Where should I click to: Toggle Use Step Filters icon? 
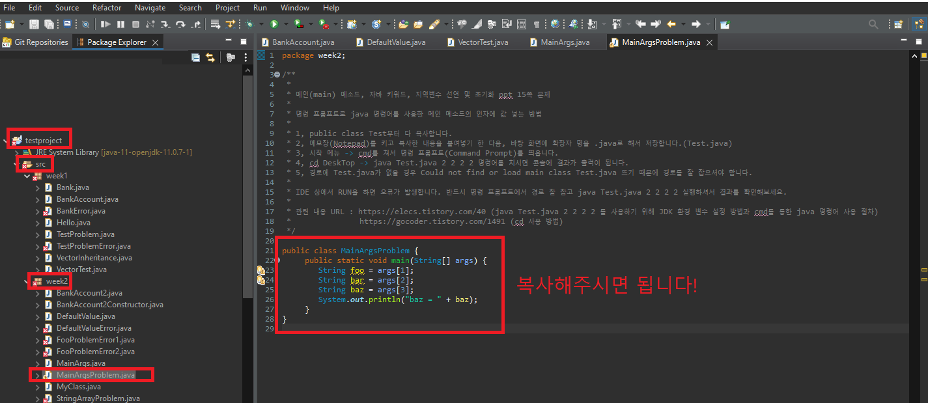coord(230,24)
